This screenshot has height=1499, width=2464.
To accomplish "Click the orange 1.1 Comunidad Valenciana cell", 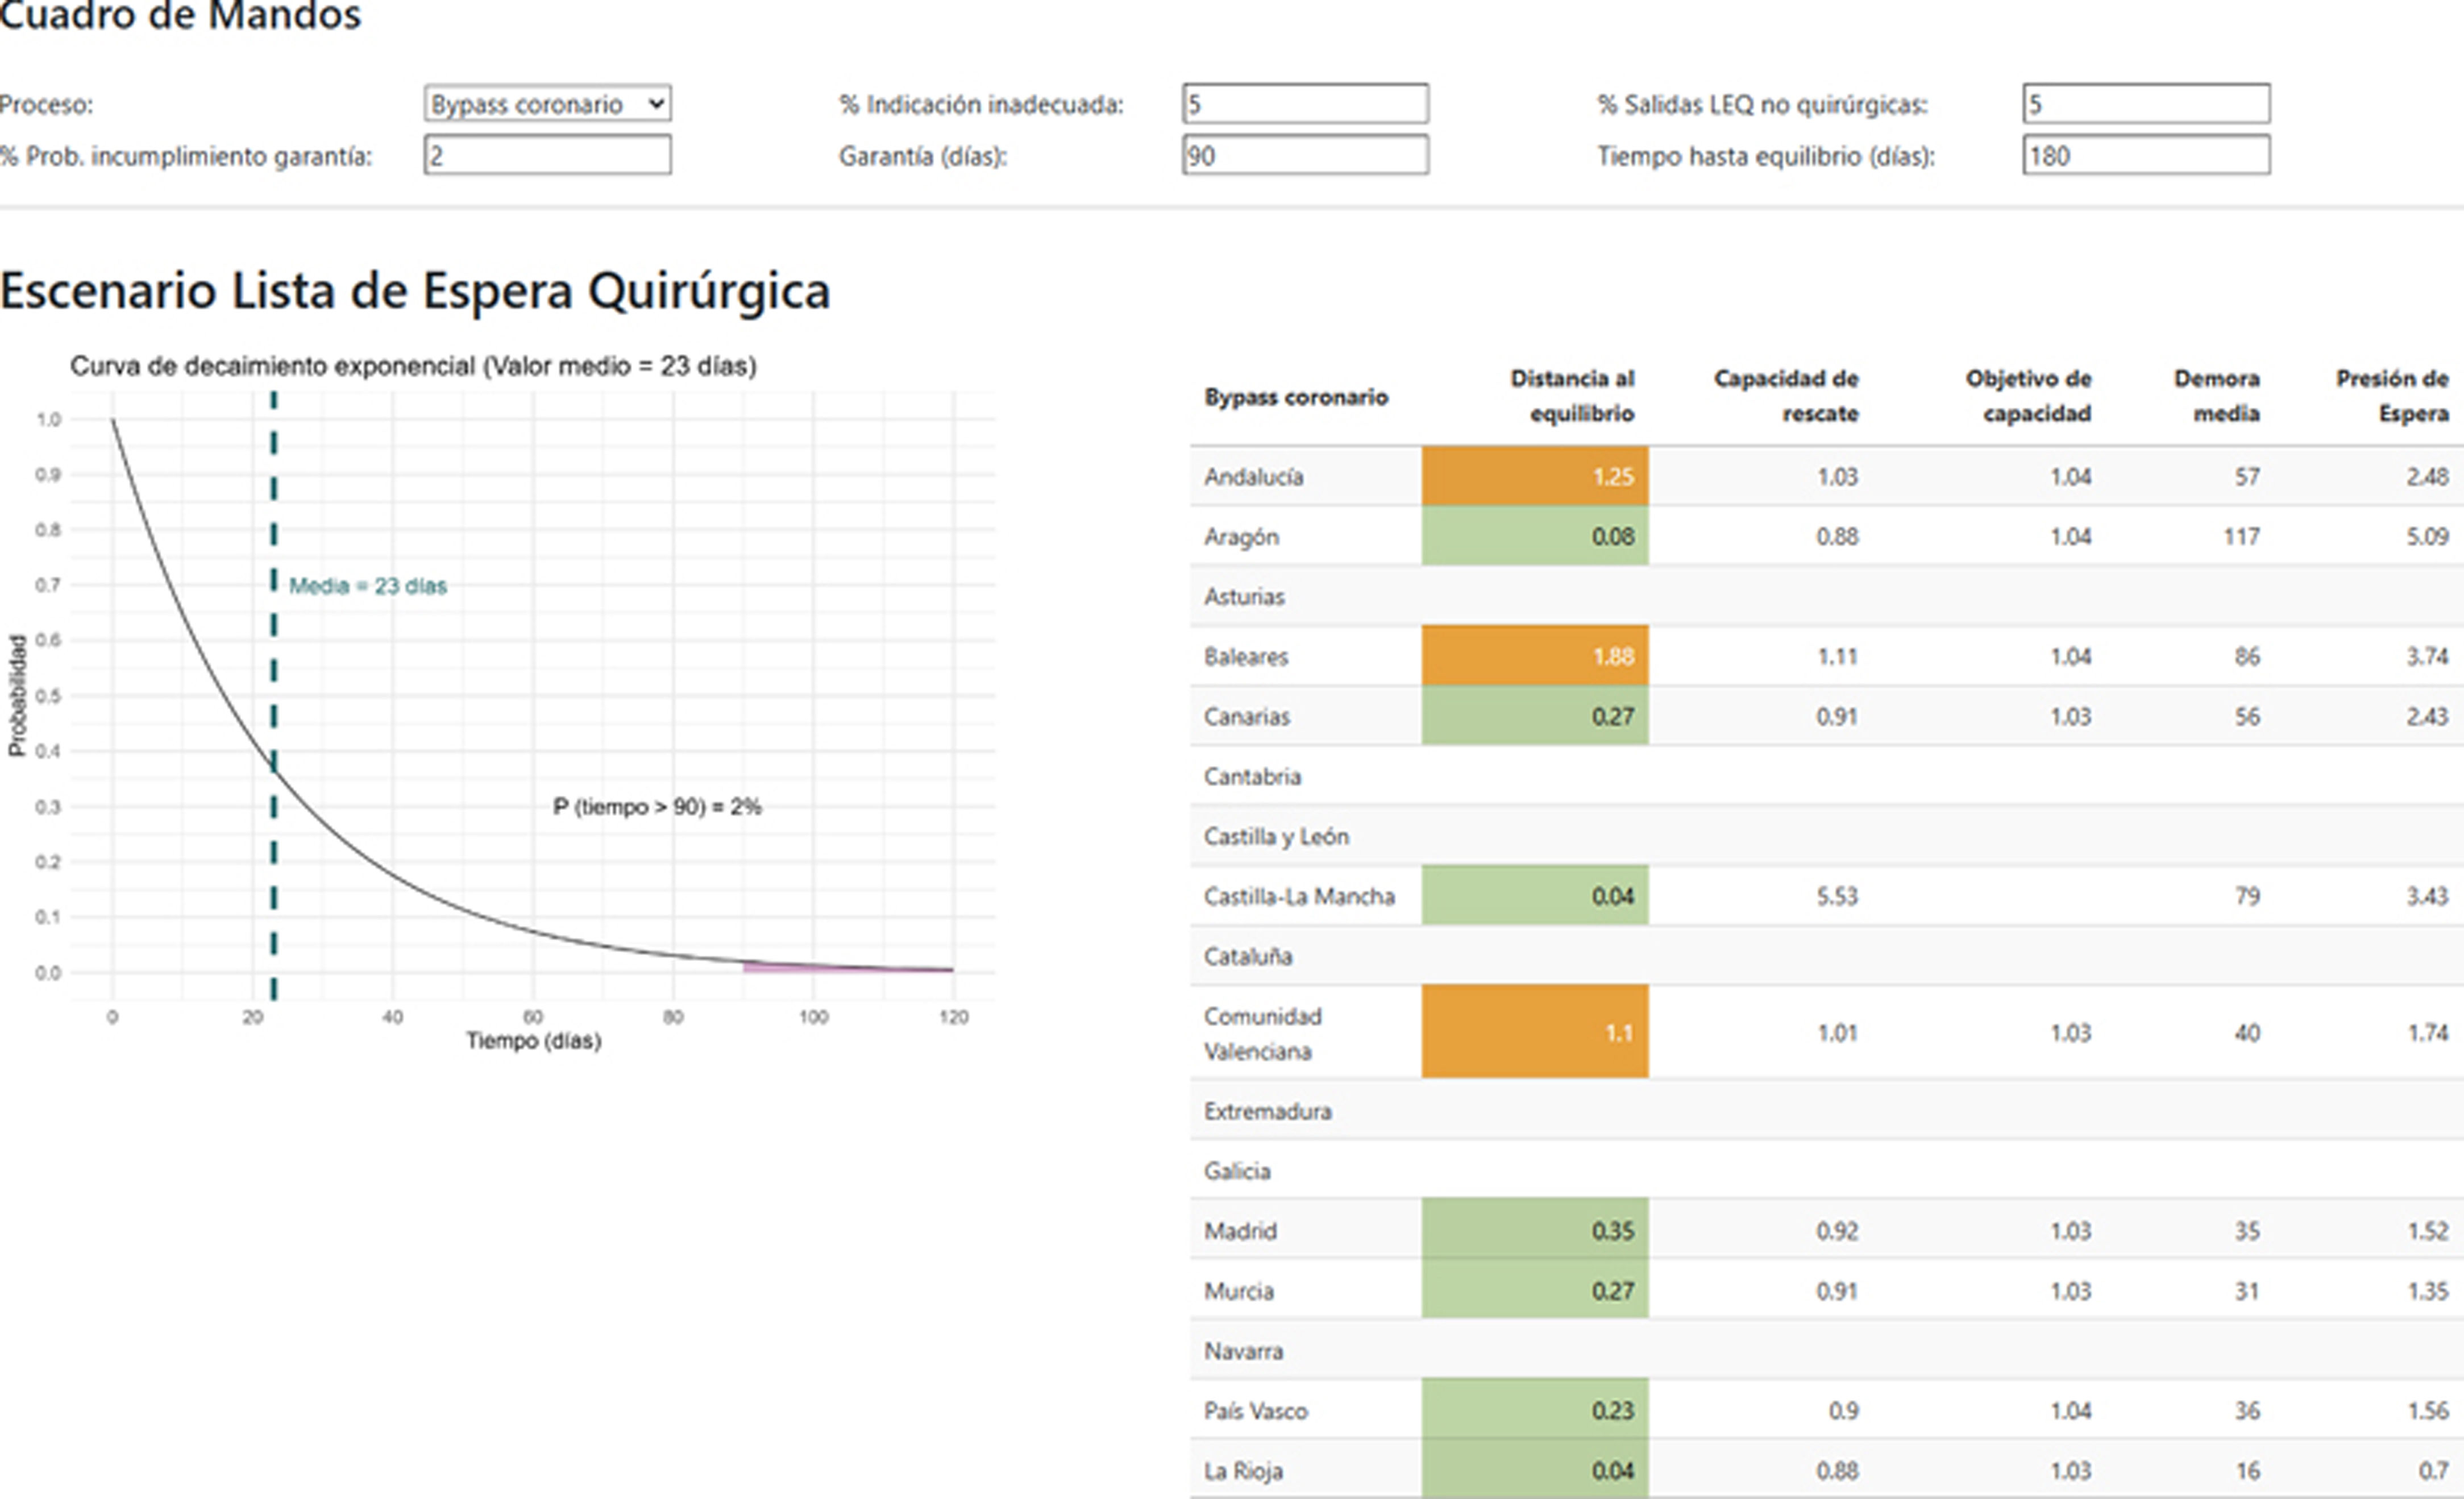I will click(1535, 1032).
